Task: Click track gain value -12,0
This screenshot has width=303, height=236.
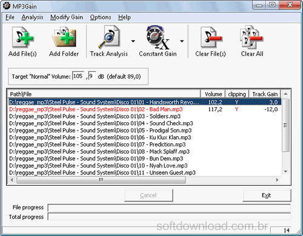Action: [271, 110]
